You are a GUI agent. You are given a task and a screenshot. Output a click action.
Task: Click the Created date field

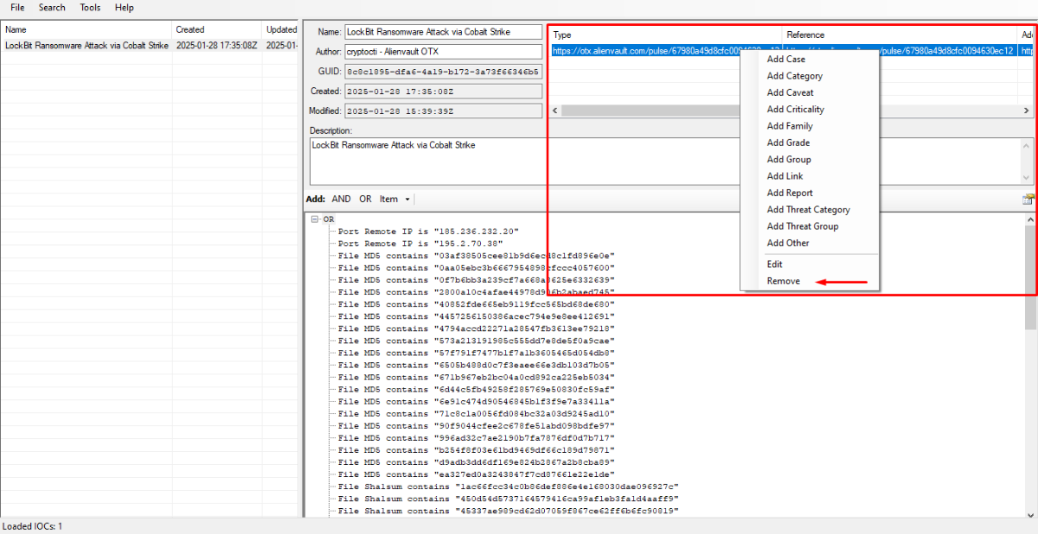click(x=443, y=91)
